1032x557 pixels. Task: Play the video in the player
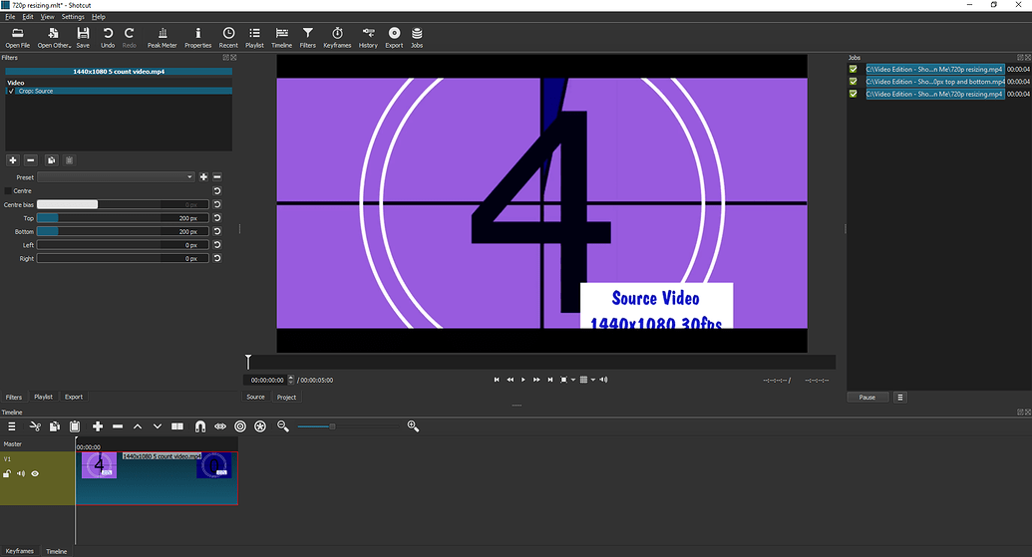click(523, 380)
